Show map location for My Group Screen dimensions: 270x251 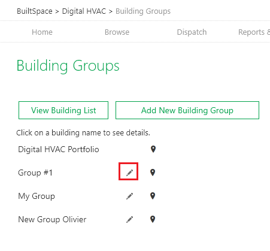pos(153,196)
